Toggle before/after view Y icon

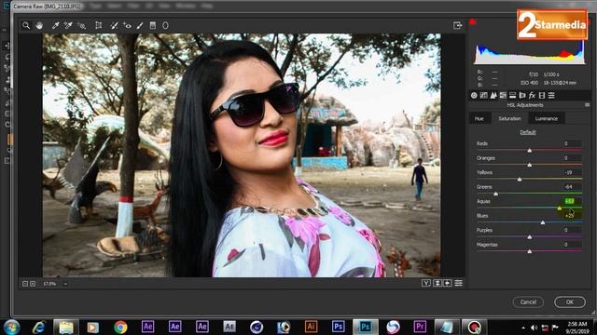426,283
